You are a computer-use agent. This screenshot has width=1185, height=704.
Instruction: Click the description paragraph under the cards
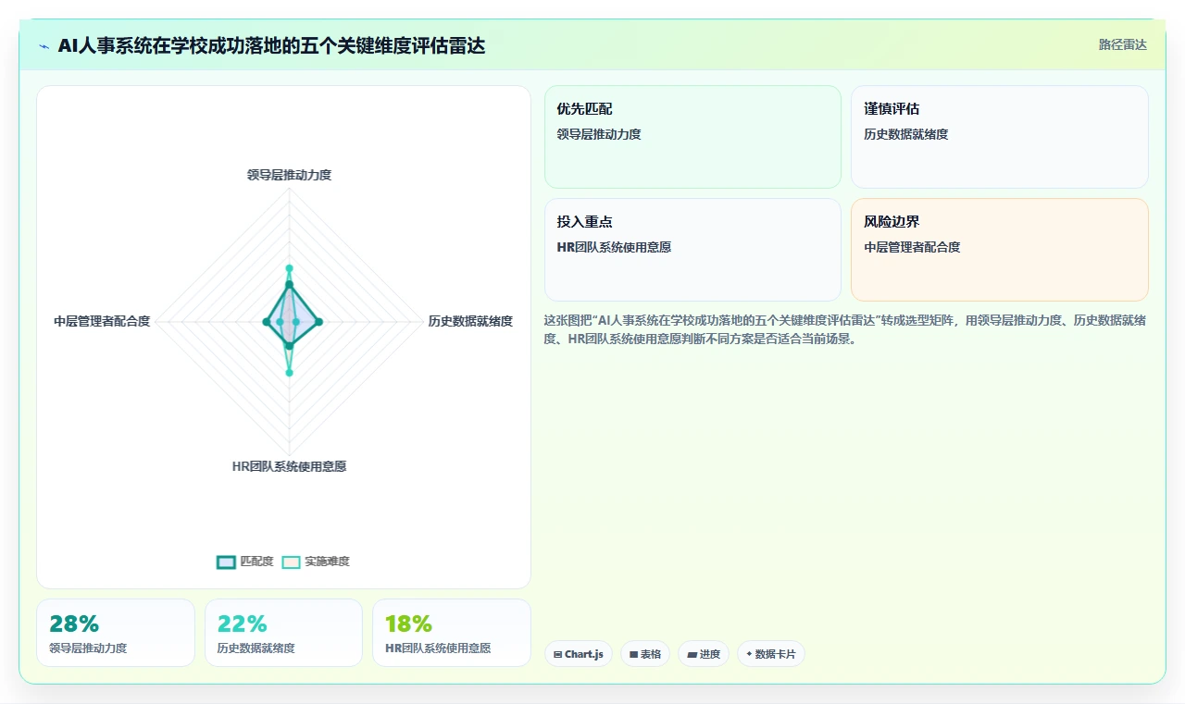click(845, 329)
